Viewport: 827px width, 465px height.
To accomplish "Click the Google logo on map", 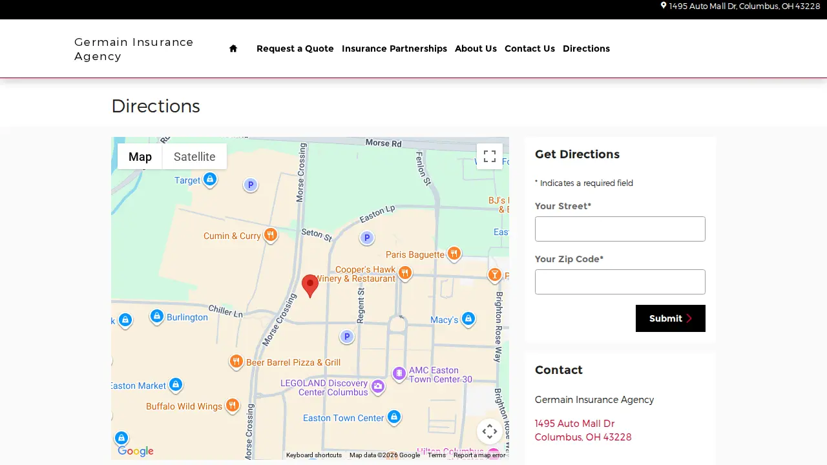I will tap(136, 451).
